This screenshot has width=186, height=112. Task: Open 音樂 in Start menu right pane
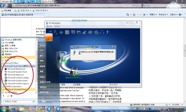pyautogui.click(x=42, y=61)
